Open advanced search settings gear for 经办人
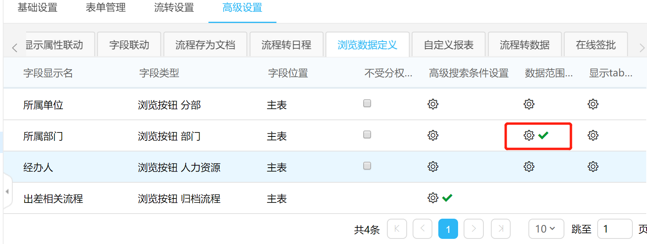The height and width of the screenshot is (244, 647). coord(433,166)
